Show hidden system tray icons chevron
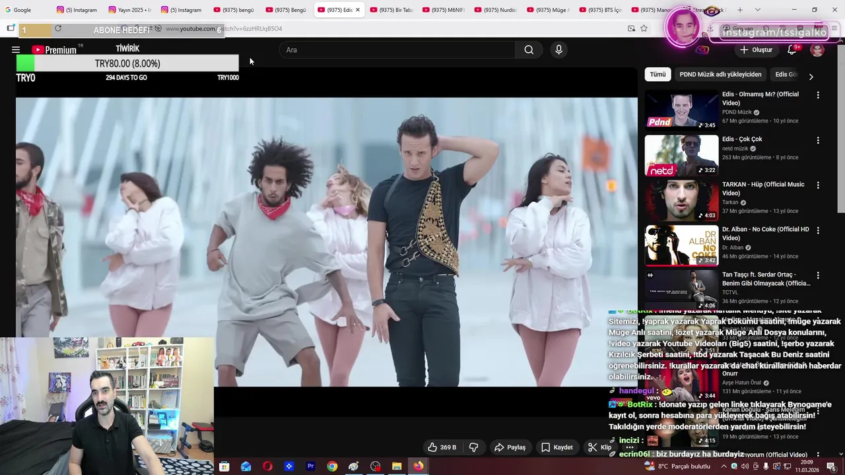The image size is (845, 475). click(x=724, y=466)
